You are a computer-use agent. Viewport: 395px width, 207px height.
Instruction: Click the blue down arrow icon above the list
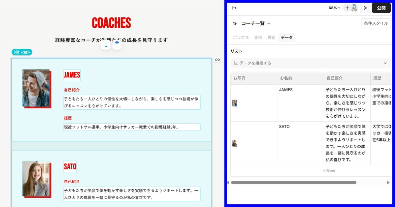[x=106, y=44]
